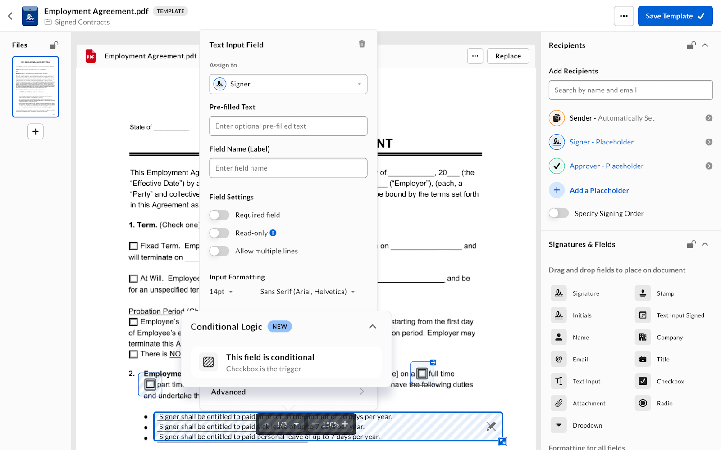This screenshot has width=721, height=450.
Task: Select the Stamp field icon
Action: (x=643, y=293)
